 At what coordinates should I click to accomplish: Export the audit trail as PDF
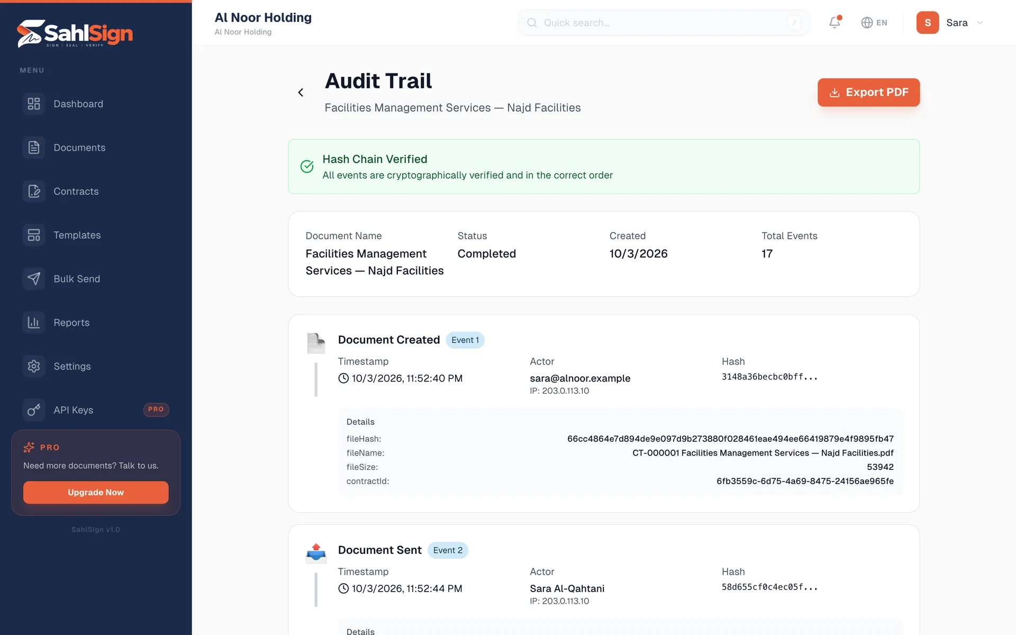(868, 93)
